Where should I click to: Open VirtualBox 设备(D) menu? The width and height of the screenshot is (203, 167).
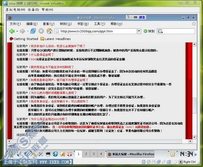click(x=33, y=10)
